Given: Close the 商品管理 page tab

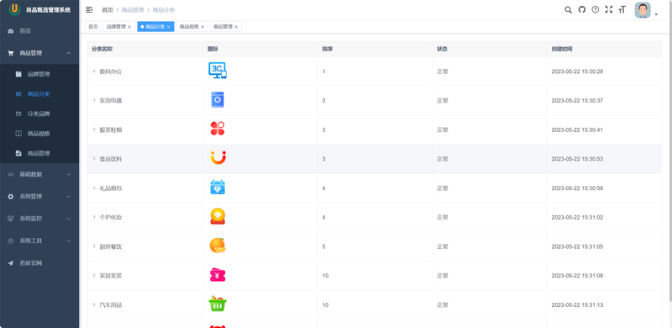Looking at the screenshot, I should pos(236,27).
